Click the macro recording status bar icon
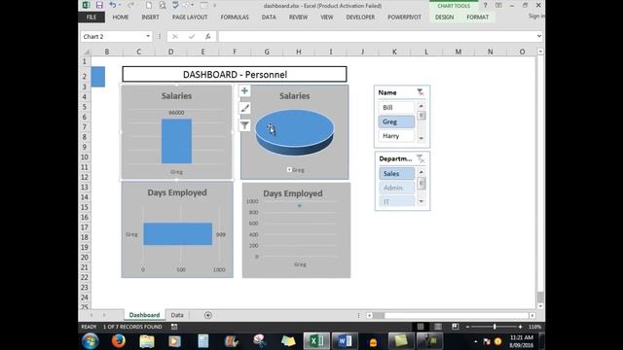Image resolution: width=623 pixels, height=350 pixels. [x=174, y=327]
